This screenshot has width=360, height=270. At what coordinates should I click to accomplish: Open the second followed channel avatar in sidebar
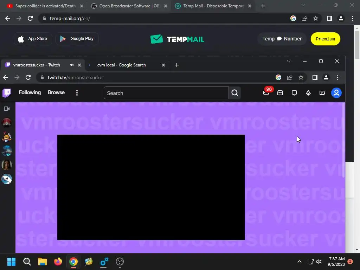7,137
